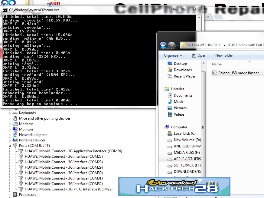
Task: Click the cmd.exe title bar icon
Action: 5,10
